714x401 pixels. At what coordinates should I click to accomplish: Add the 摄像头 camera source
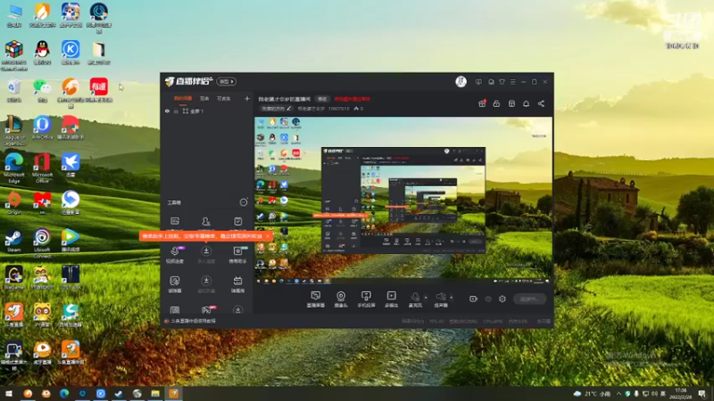click(x=341, y=299)
